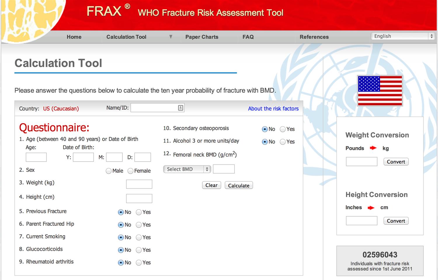This screenshot has width=438, height=280.
Task: Select the Female sex option
Action: coord(131,171)
